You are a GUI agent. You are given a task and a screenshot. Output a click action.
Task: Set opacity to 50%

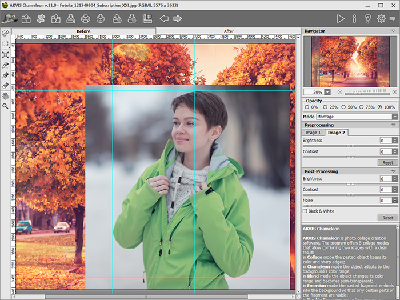coord(343,107)
